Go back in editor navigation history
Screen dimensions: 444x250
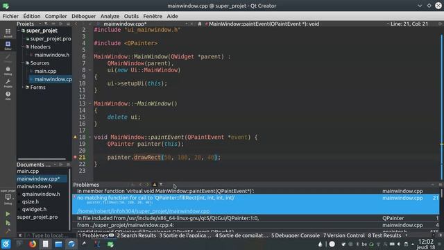click(x=76, y=24)
